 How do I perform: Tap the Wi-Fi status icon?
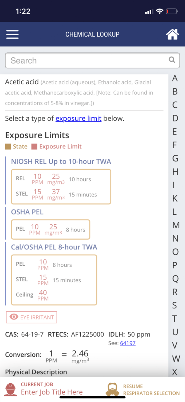(160, 11)
